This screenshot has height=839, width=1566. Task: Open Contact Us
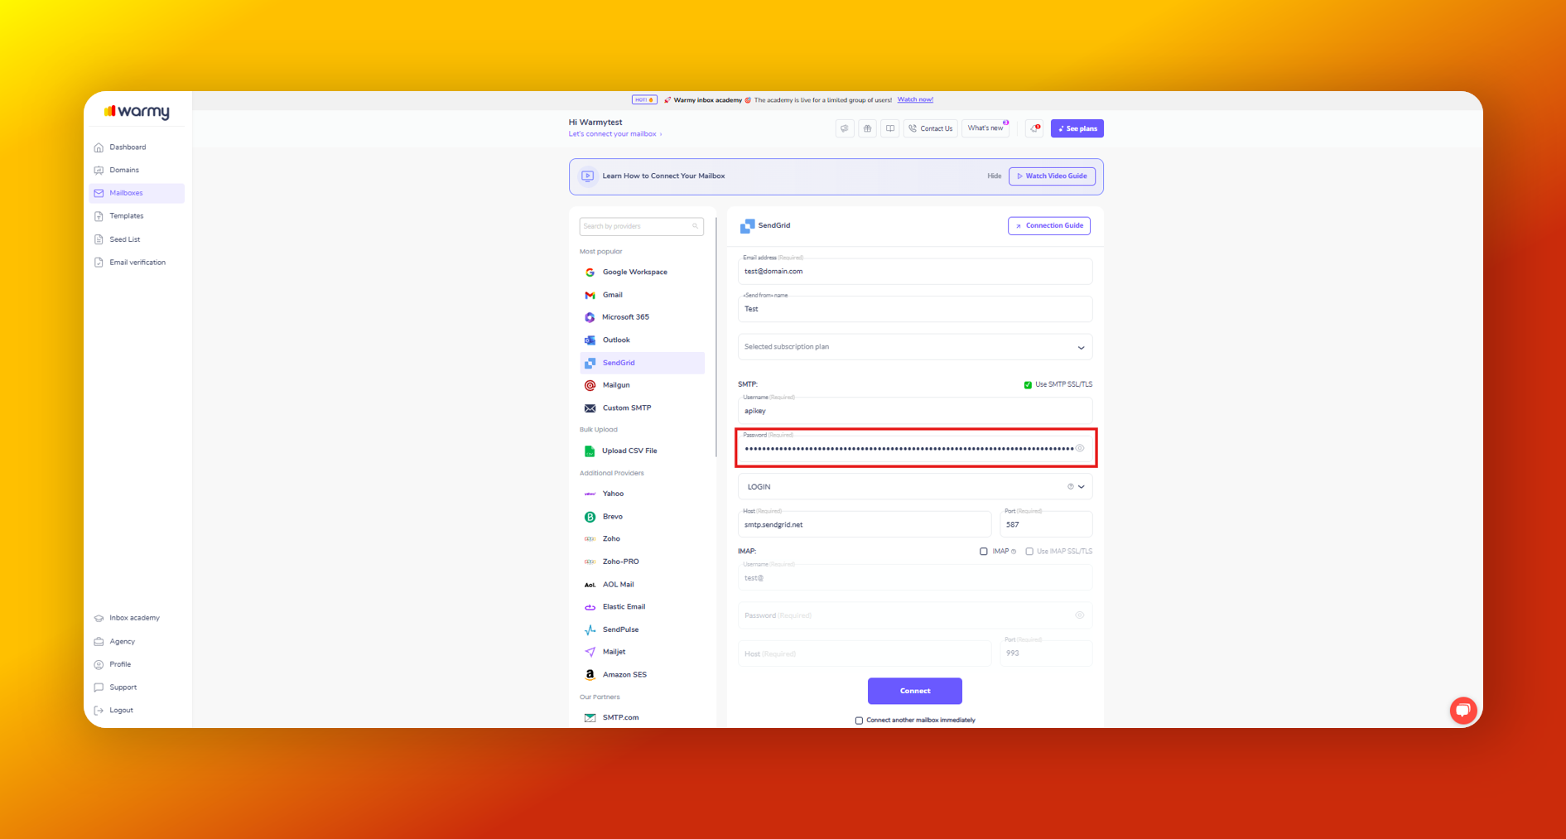pos(931,128)
